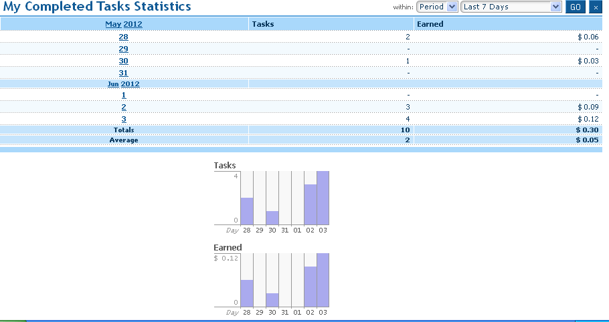609x322 pixels.
Task: Click the total tasks value 10
Action: pos(406,130)
